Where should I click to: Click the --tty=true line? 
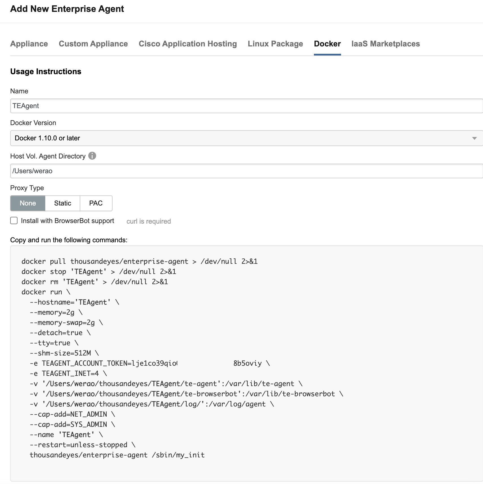(54, 343)
